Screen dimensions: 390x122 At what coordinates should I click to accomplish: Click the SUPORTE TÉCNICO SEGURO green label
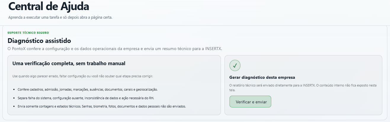28,33
